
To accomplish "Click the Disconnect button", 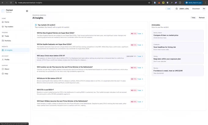I will [196, 9].
